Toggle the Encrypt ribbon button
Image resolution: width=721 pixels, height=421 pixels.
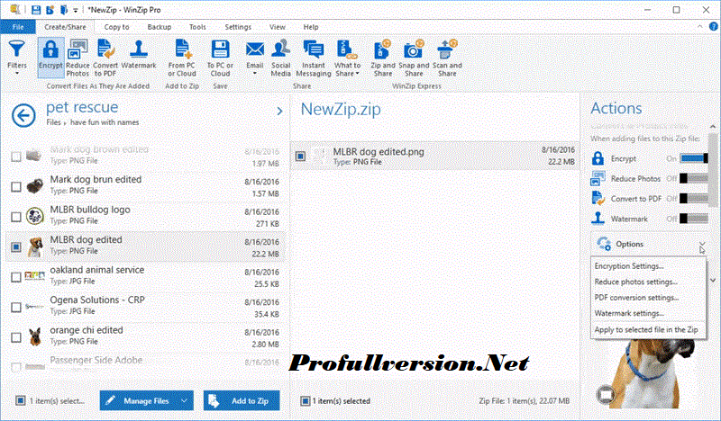click(50, 58)
